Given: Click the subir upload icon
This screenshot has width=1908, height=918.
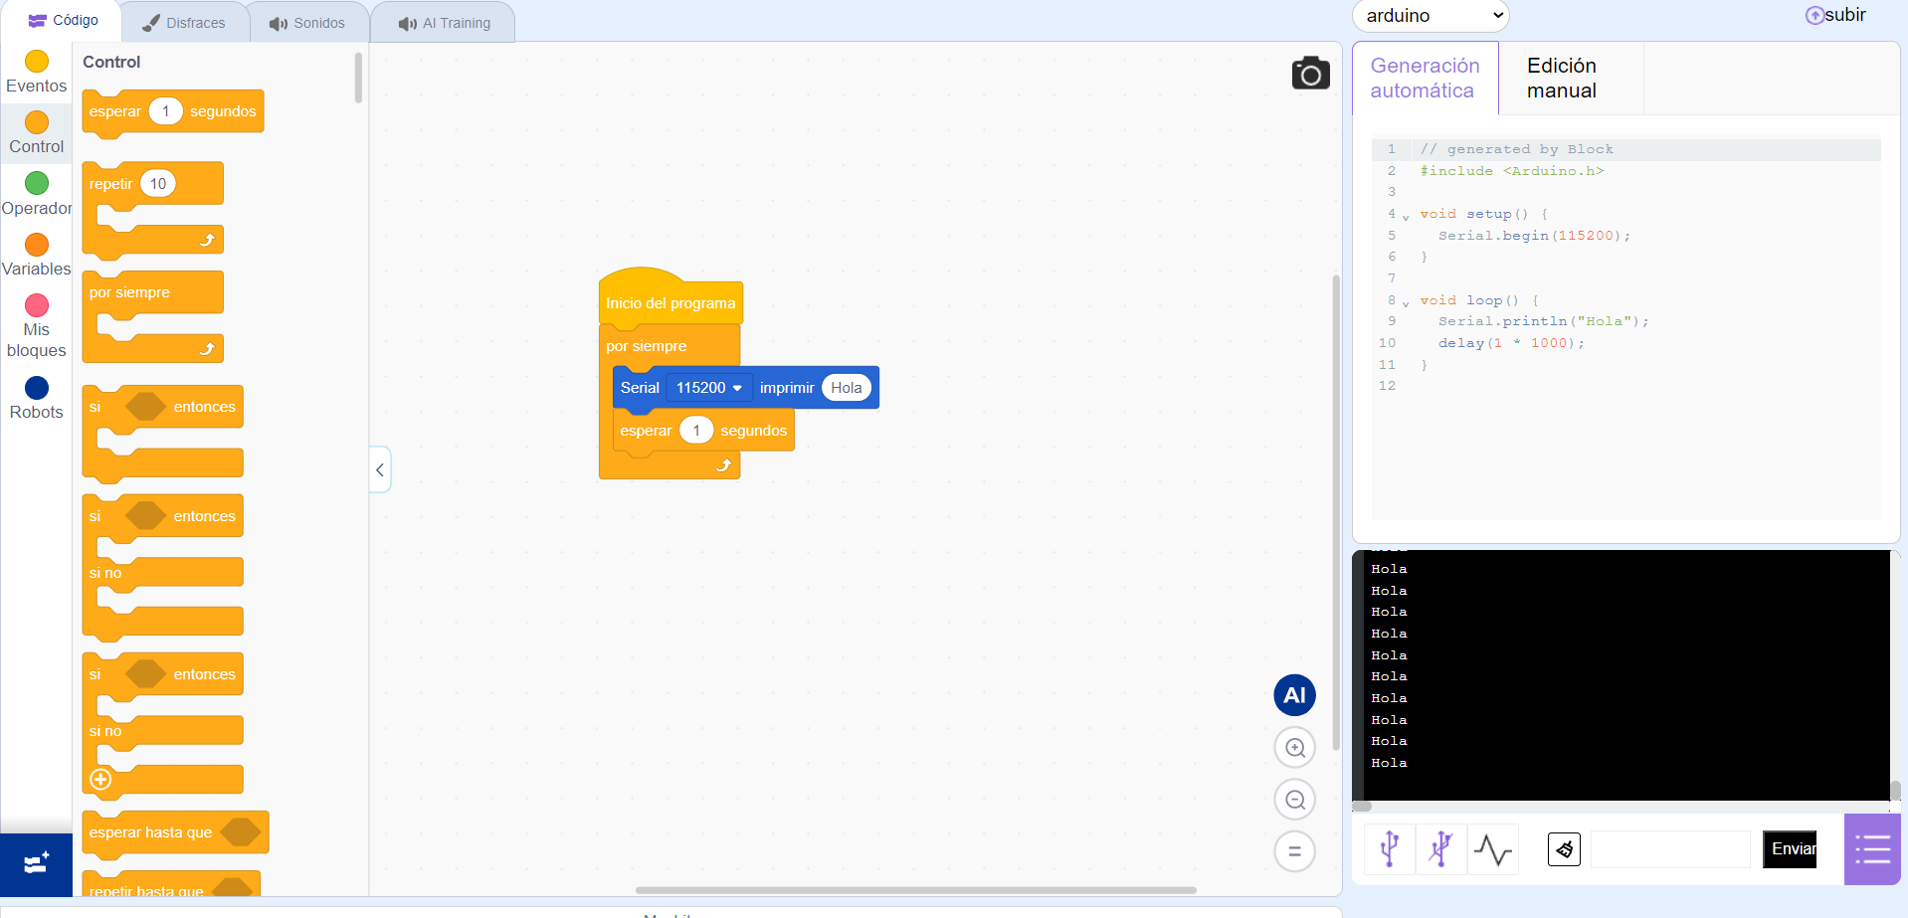Looking at the screenshot, I should tap(1814, 15).
